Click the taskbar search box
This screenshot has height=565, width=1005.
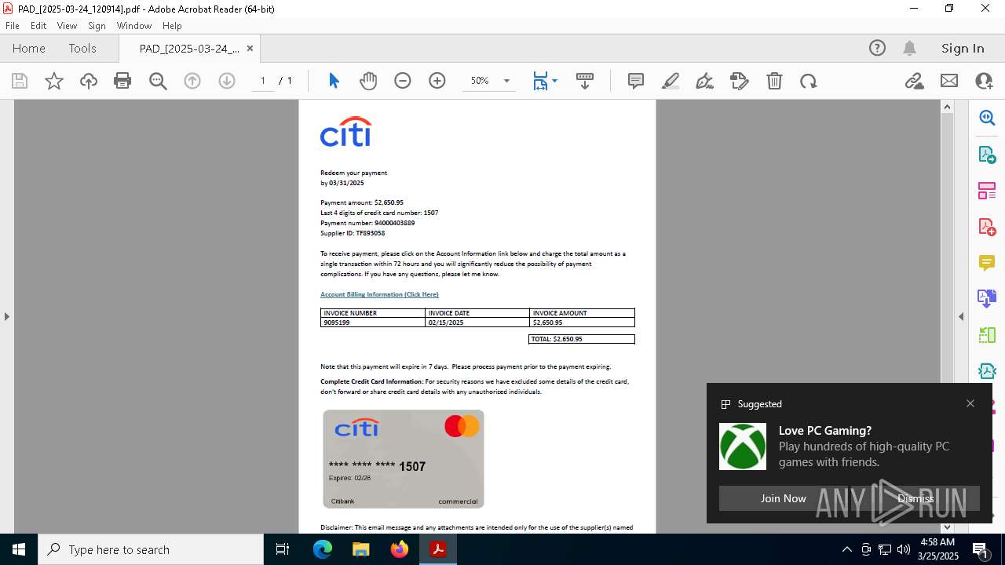[151, 549]
